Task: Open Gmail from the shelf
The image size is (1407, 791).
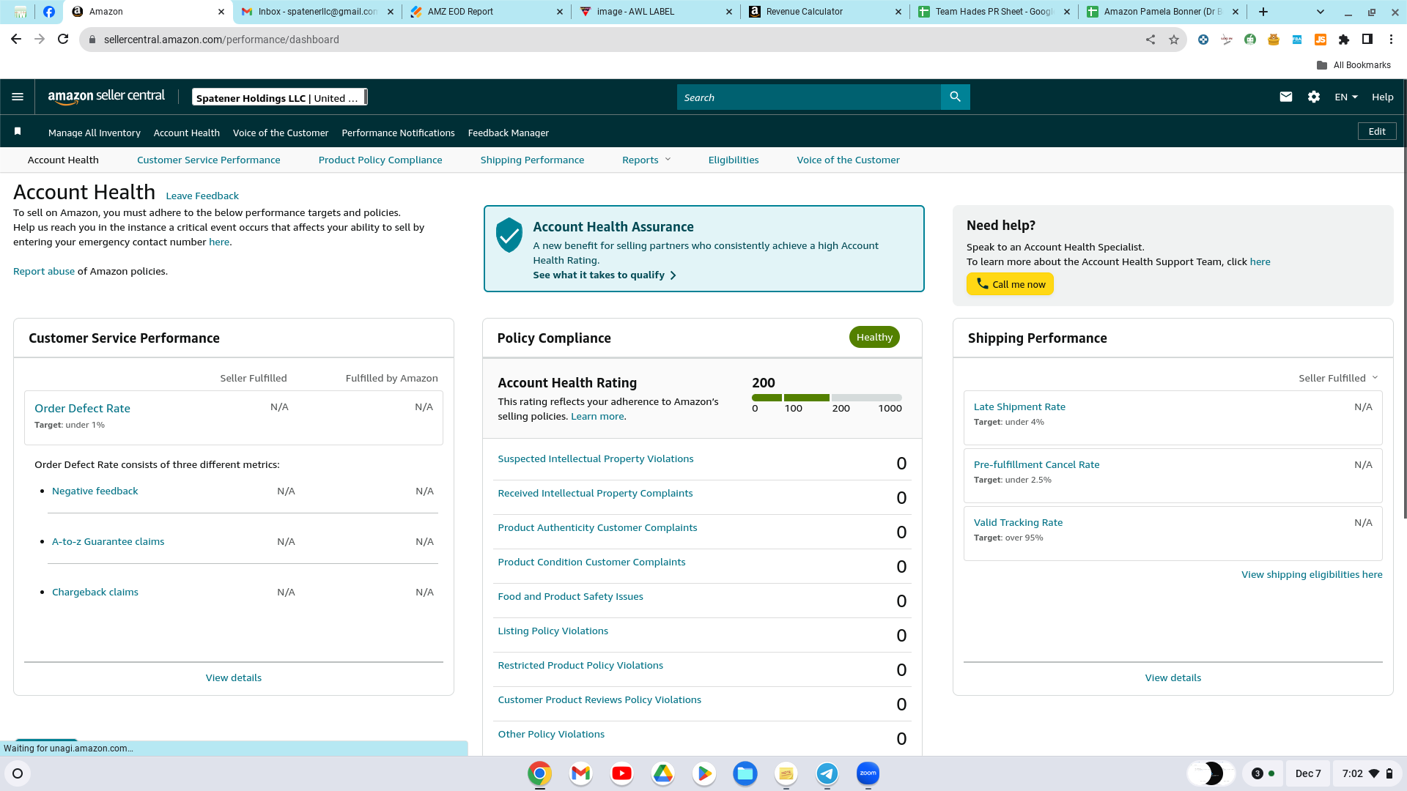Action: point(581,773)
